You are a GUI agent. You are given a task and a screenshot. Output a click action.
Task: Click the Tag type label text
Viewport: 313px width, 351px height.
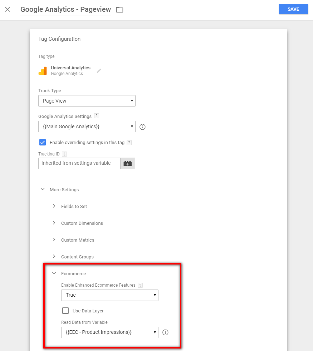(x=47, y=56)
